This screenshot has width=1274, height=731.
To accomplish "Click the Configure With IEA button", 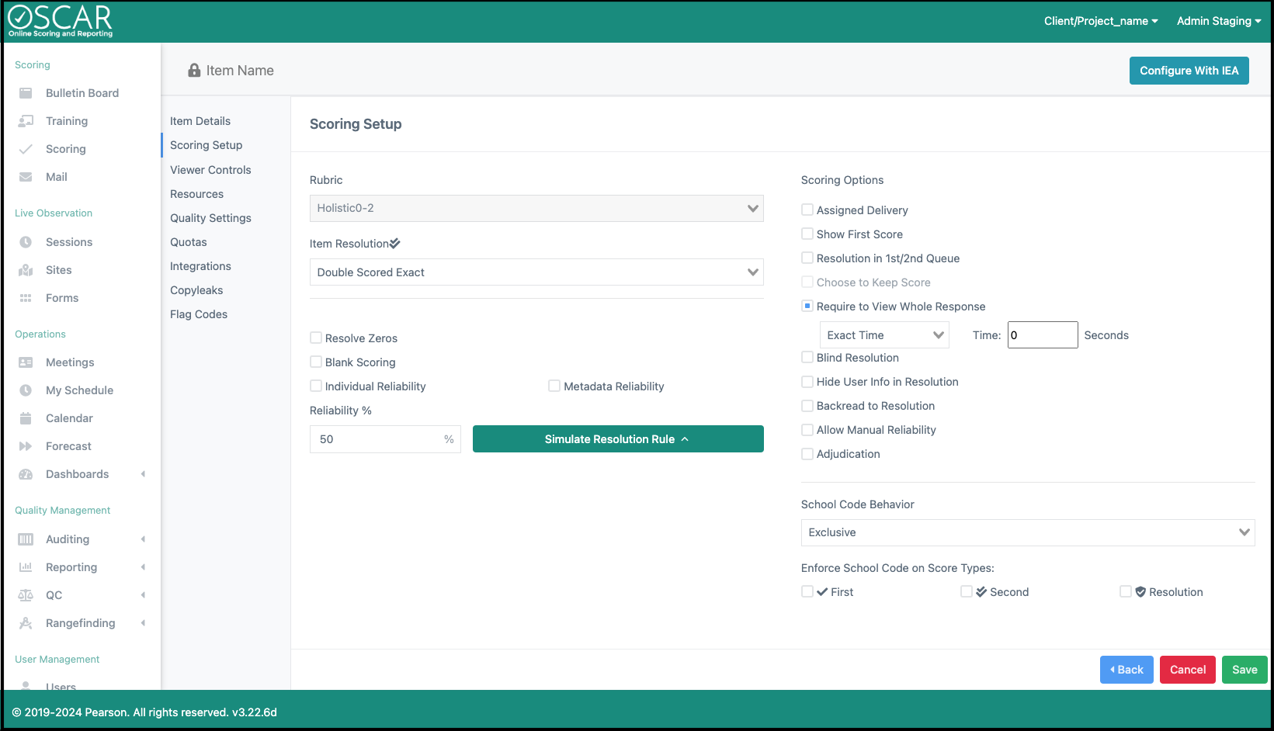I will click(x=1189, y=71).
